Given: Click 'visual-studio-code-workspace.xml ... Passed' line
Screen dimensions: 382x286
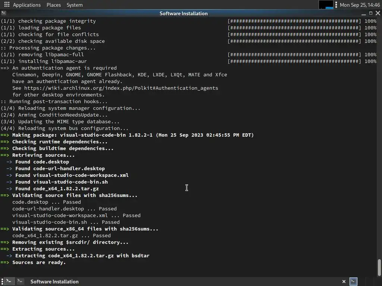Looking at the screenshot, I should click(76, 216).
